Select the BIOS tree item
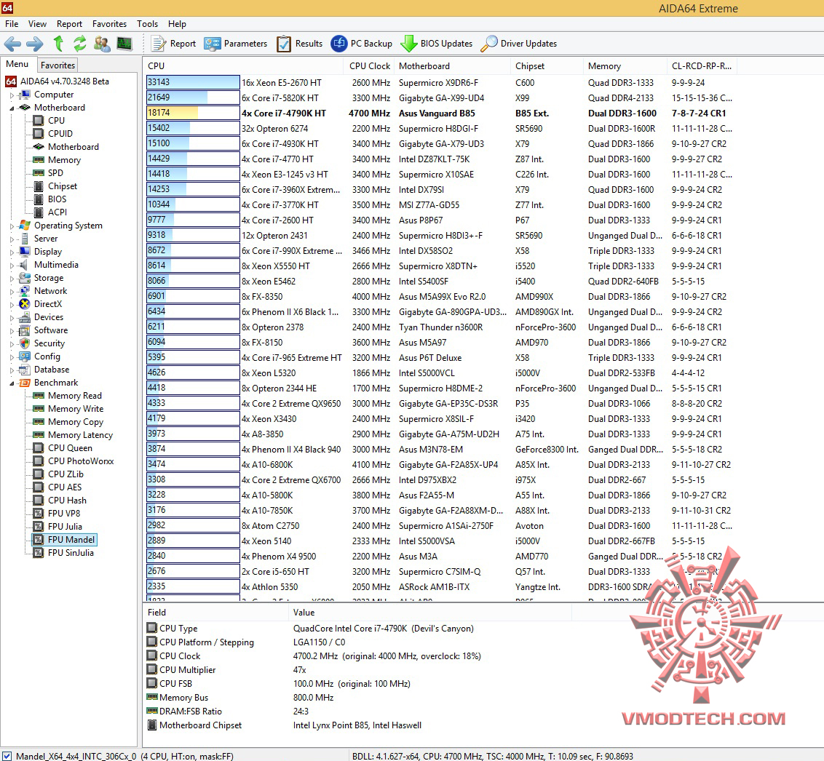Screen dimensions: 824x761 pos(57,199)
